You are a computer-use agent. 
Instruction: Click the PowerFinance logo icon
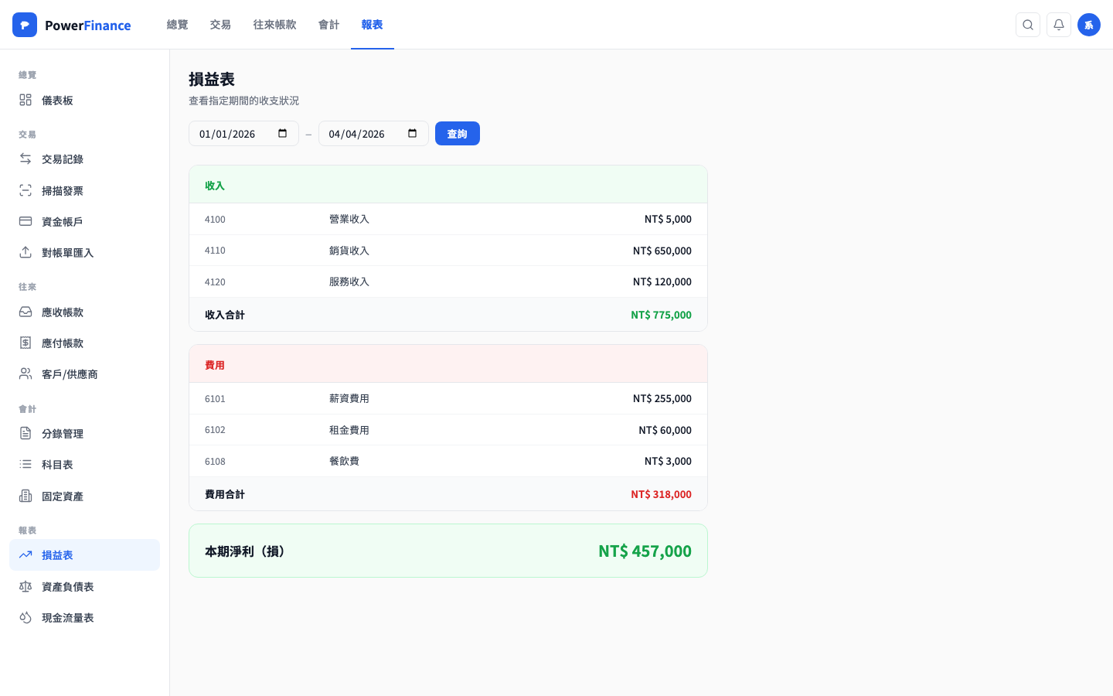(25, 25)
